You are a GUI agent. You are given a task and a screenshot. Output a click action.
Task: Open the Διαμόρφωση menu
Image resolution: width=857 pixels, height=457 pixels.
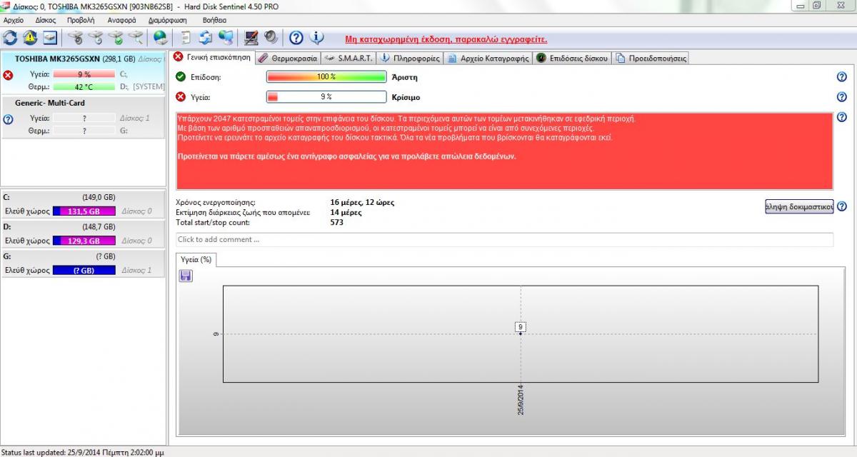[168, 20]
